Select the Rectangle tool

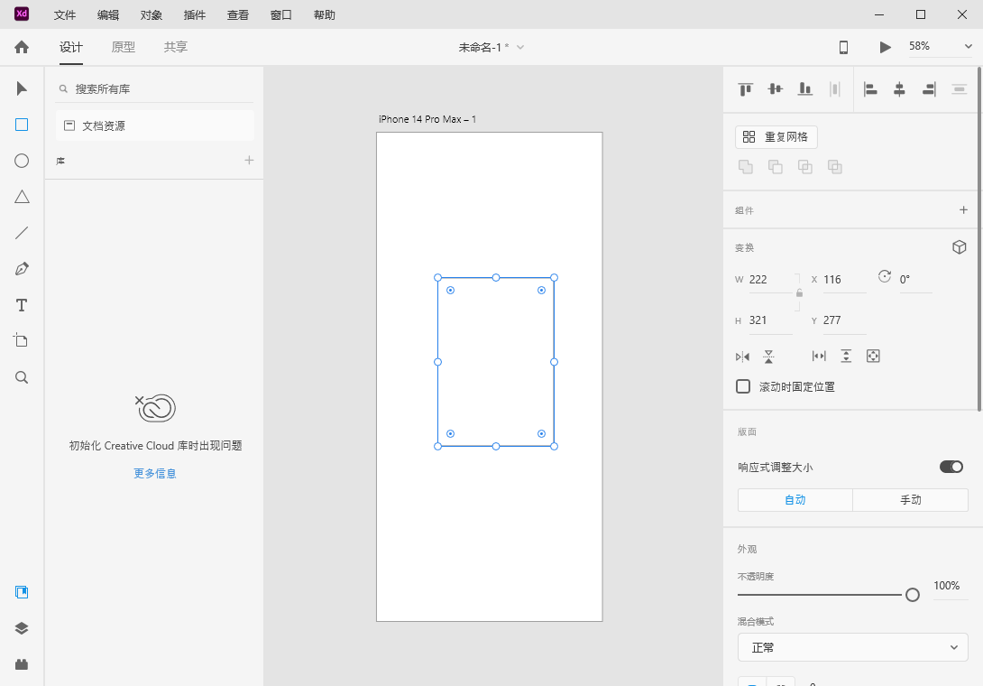point(22,125)
